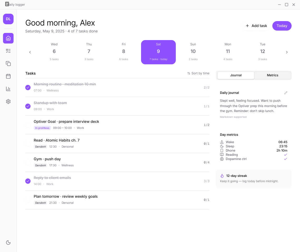Select Thu 7 in the week strip

tap(89, 52)
